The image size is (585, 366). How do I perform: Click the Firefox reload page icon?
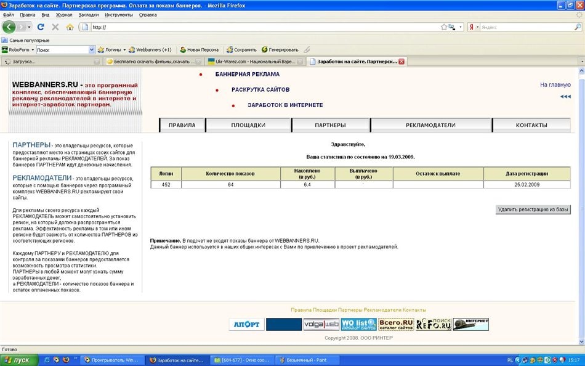[x=41, y=27]
